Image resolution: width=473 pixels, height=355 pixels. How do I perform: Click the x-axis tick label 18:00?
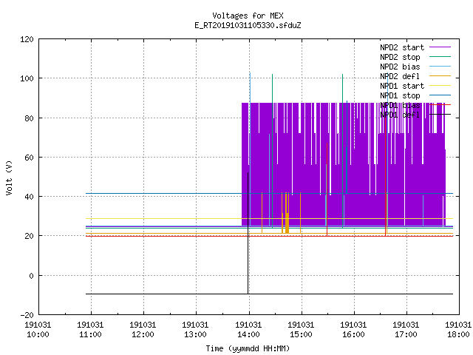tap(458, 334)
